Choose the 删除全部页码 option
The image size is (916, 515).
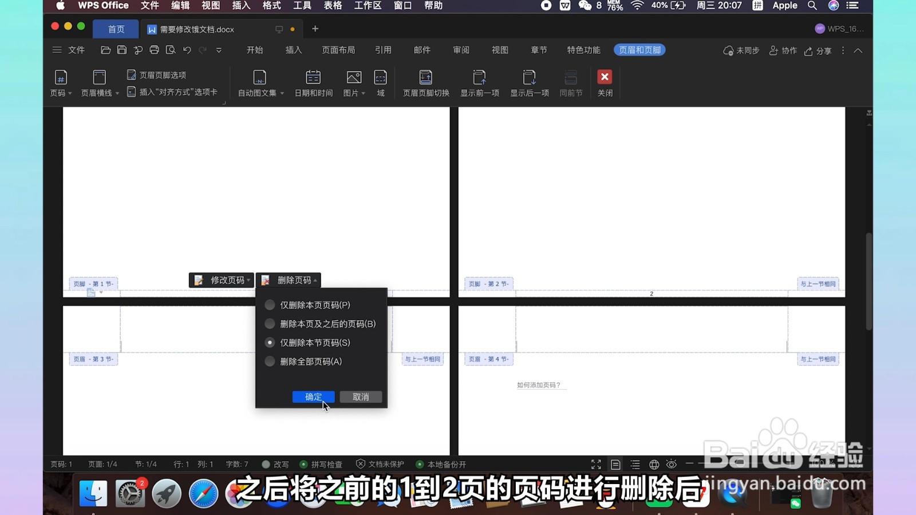pos(270,361)
